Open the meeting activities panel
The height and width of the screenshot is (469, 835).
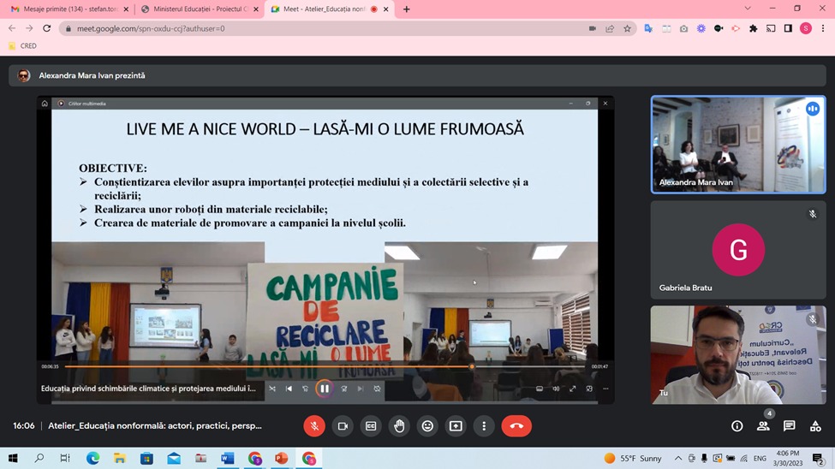click(815, 426)
